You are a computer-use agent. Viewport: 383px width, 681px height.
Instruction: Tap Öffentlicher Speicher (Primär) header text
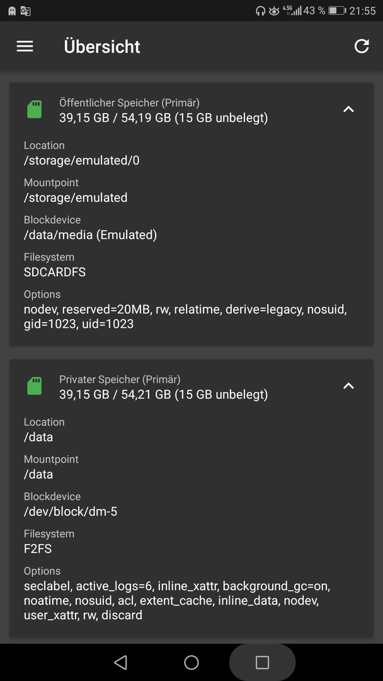(129, 103)
